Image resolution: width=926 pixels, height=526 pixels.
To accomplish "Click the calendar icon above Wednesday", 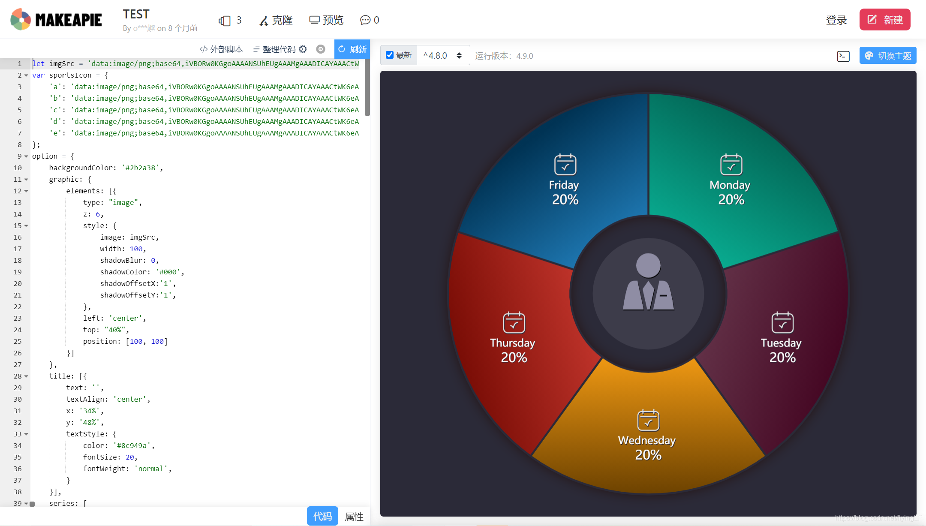I will (x=648, y=420).
